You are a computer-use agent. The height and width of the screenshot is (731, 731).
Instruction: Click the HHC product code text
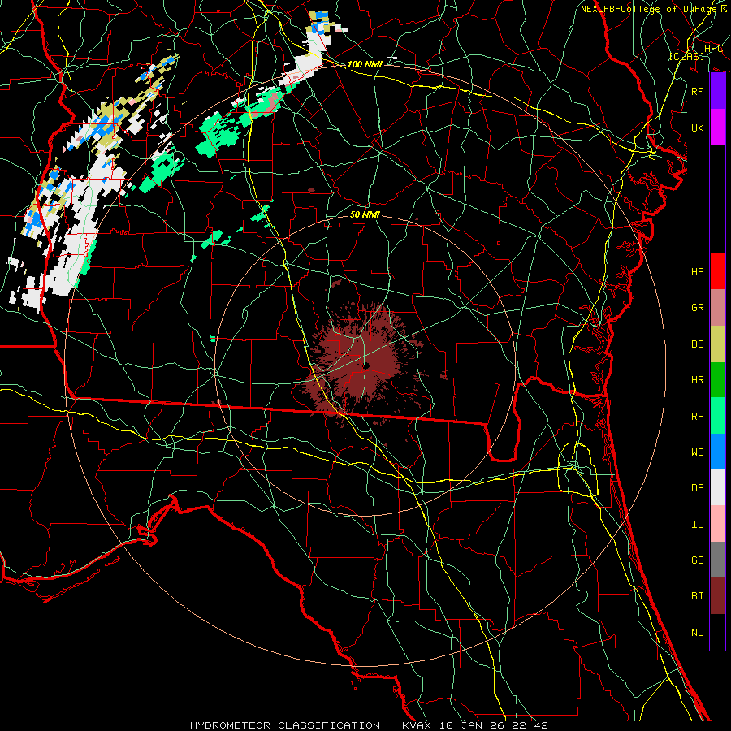[x=713, y=48]
